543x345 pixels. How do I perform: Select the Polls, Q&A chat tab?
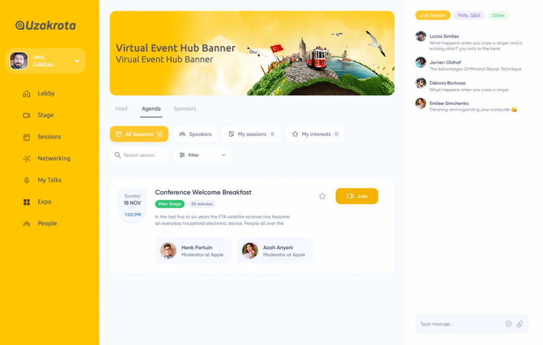469,15
